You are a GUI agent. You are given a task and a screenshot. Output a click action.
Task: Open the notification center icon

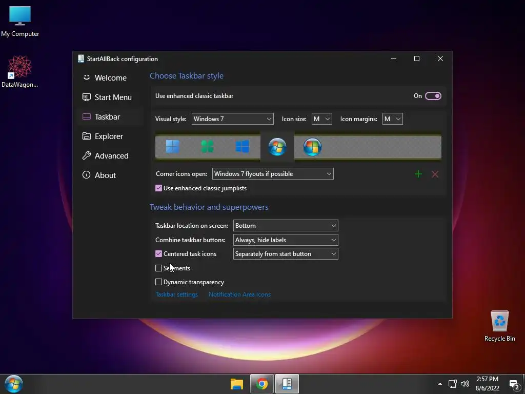tap(514, 384)
